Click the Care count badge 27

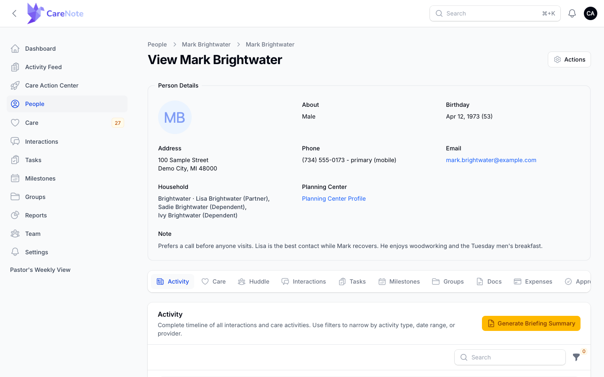[118, 123]
